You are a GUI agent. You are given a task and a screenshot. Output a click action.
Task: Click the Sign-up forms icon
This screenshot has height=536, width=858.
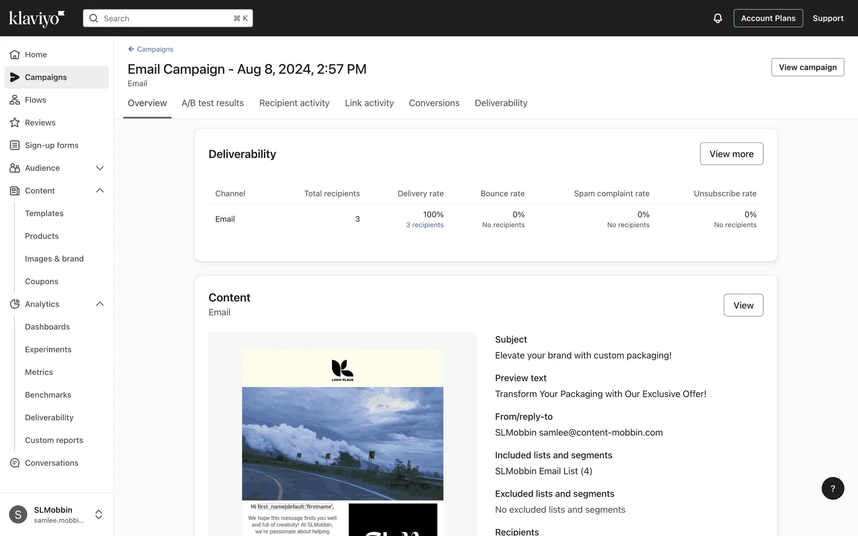pos(15,145)
